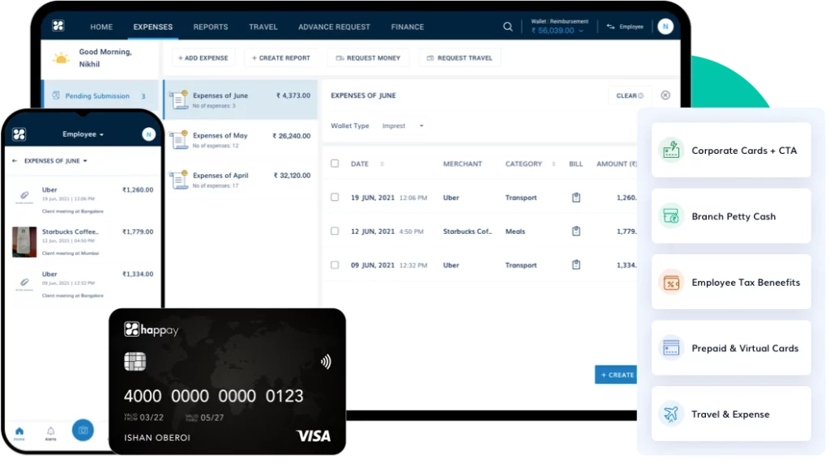Click the blue + CREATE button
This screenshot has height=463, width=830.
(617, 375)
